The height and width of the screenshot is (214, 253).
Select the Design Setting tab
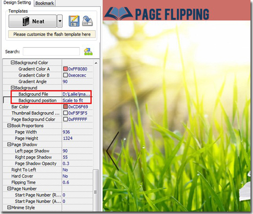tap(17, 3)
